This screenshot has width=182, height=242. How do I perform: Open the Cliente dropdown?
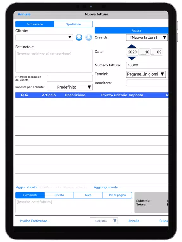(x=44, y=37)
